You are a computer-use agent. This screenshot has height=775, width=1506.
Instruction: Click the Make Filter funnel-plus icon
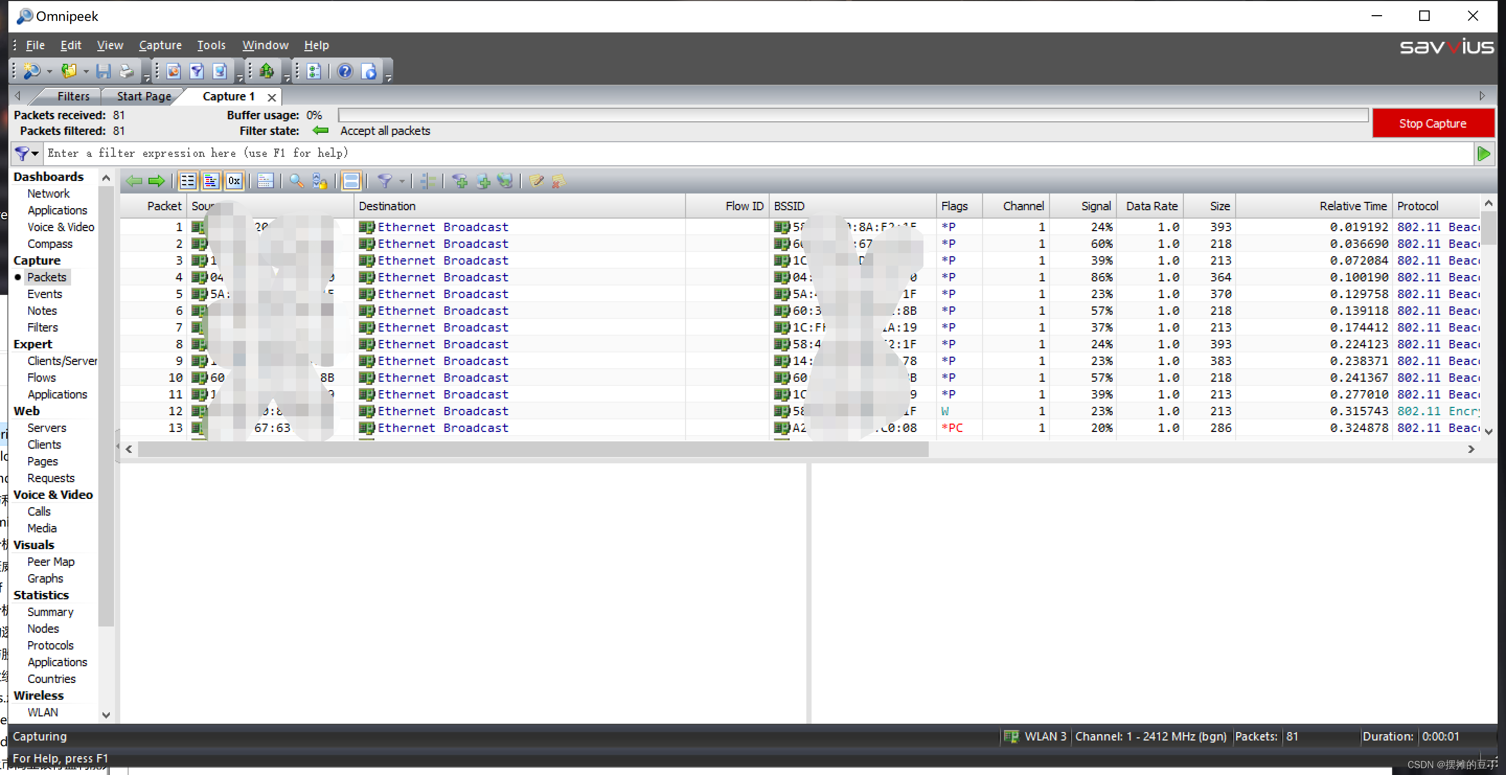click(x=460, y=181)
